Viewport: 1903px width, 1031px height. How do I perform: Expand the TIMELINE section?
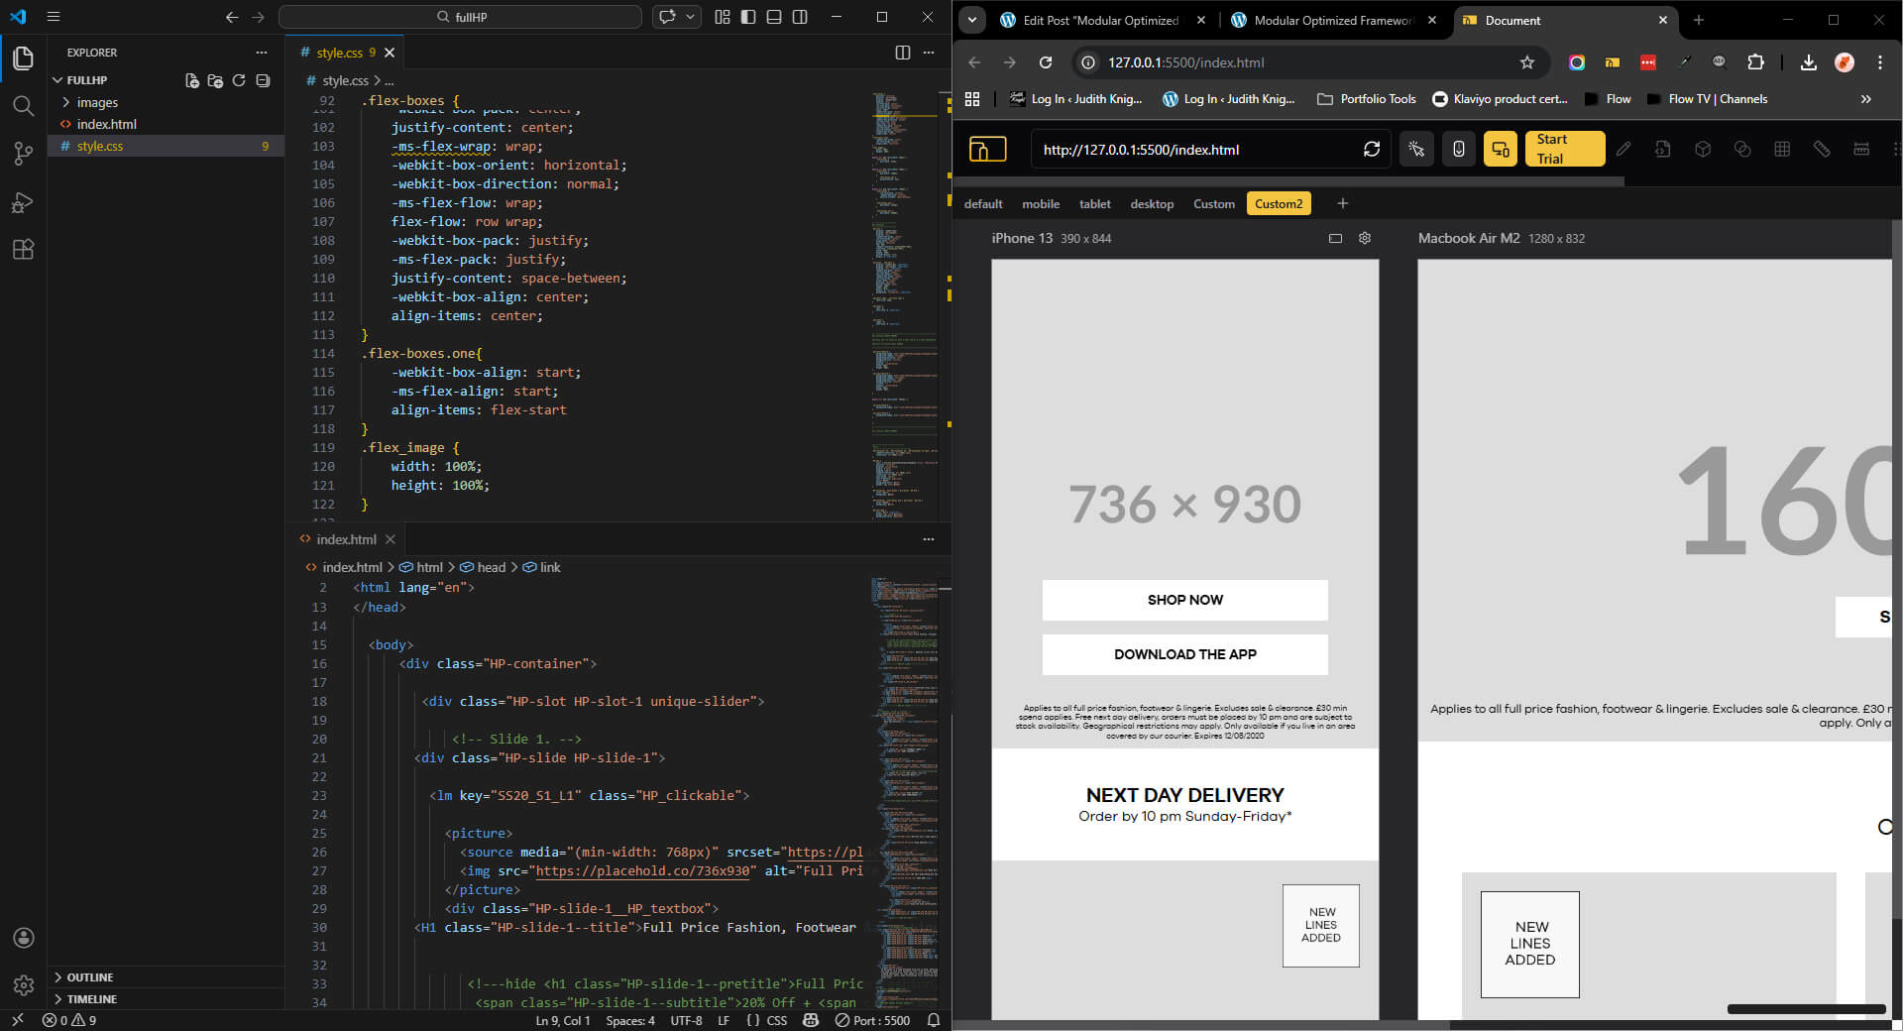[91, 999]
